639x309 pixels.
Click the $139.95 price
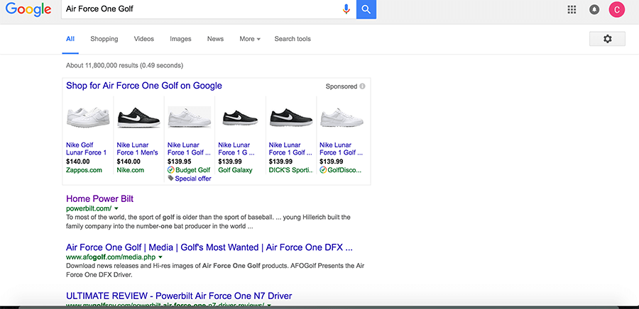coord(179,162)
